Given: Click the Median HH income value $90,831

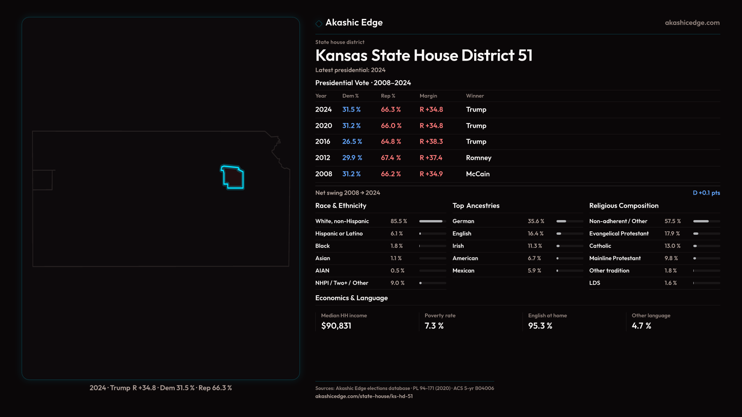Looking at the screenshot, I should pos(336,326).
